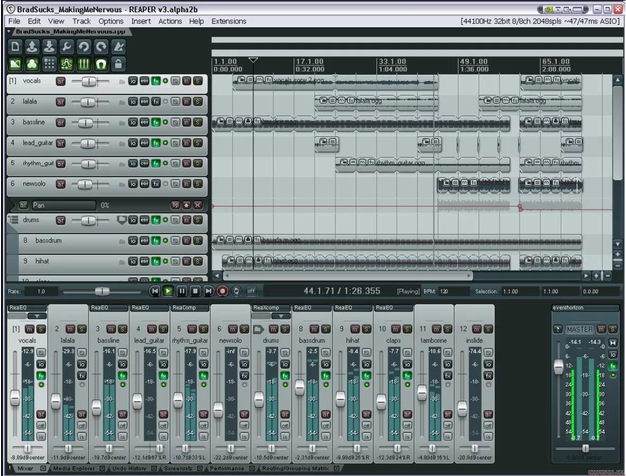Open File menu
The height and width of the screenshot is (476, 626).
tap(14, 21)
